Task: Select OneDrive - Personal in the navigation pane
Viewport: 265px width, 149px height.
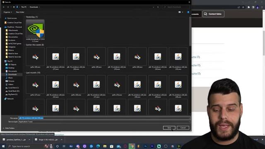Action: click(13, 27)
